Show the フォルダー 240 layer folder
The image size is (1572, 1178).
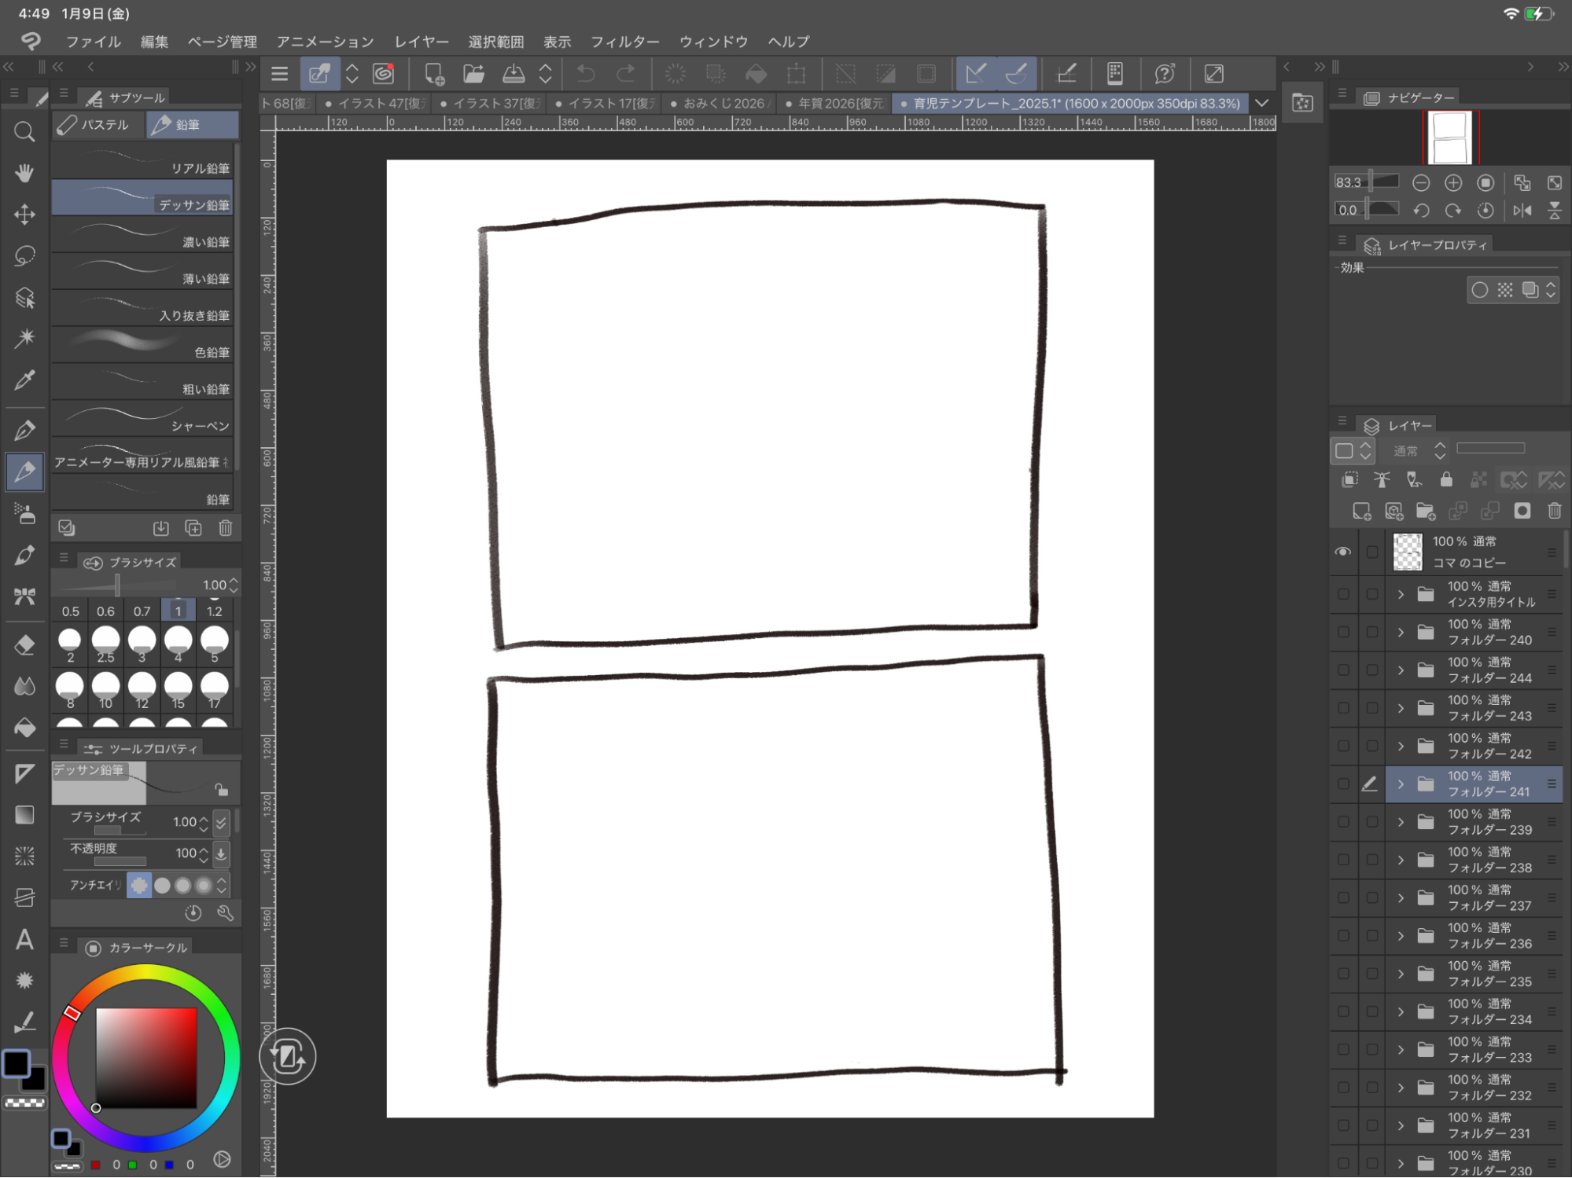click(x=1343, y=632)
